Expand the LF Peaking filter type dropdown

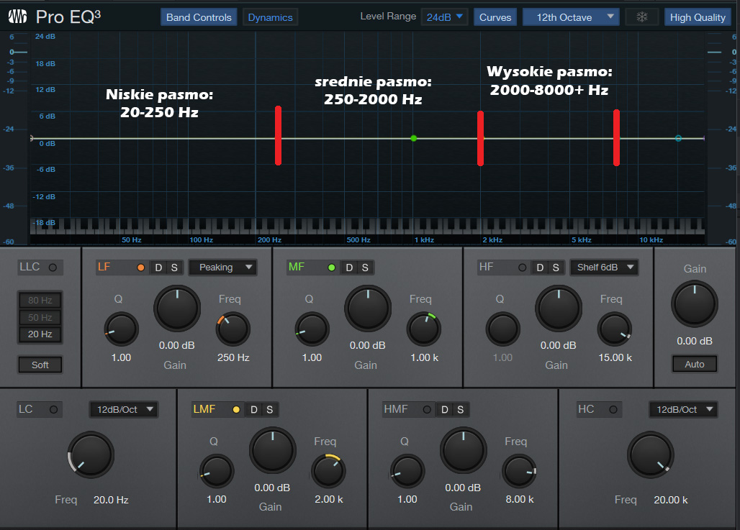[x=222, y=268]
